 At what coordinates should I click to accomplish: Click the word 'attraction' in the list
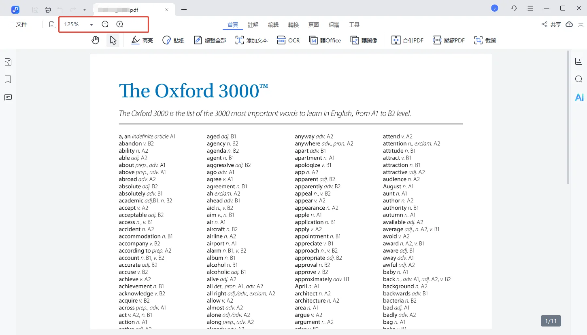[x=396, y=165]
